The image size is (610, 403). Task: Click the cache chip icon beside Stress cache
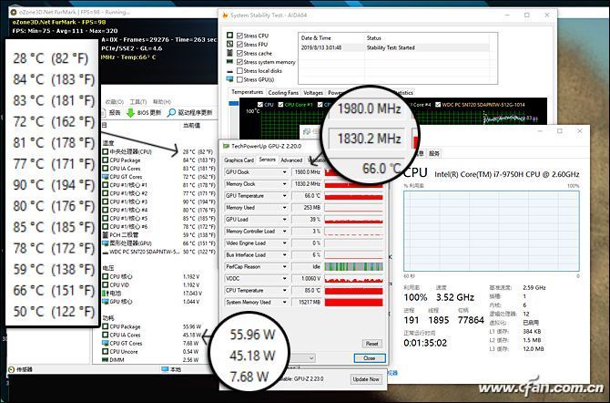point(230,53)
